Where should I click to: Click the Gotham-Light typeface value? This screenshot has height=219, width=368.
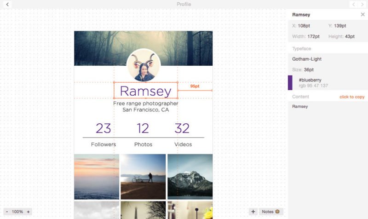307,59
